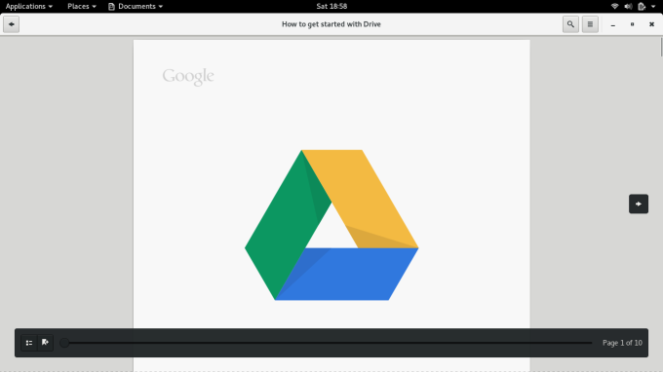
Task: Open search with the magnifier icon
Action: [x=570, y=24]
